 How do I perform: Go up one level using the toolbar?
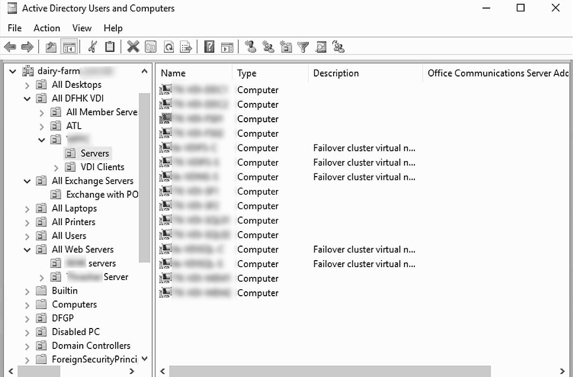pyautogui.click(x=51, y=47)
